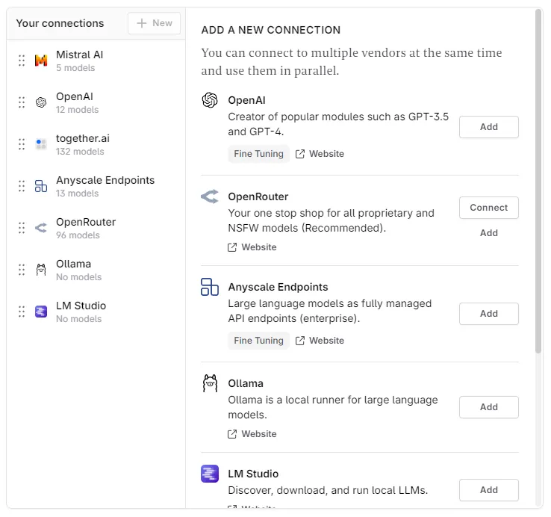The height and width of the screenshot is (517, 551).
Task: Click the Anyscale Endpoints title in new connection panel
Action: point(278,288)
